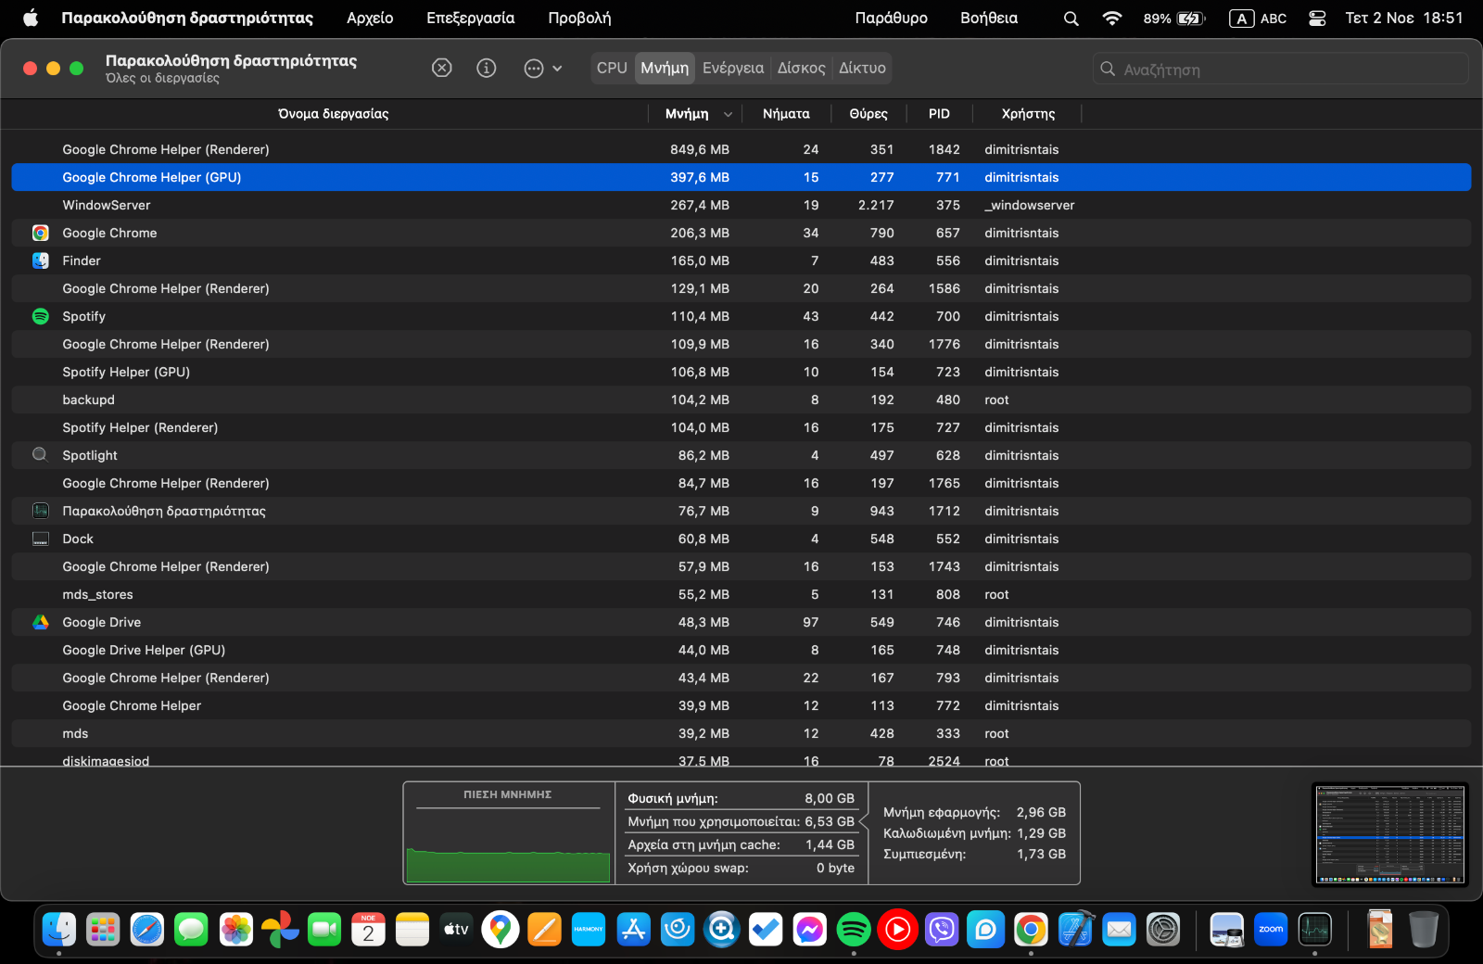1483x964 pixels.
Task: Switch to the Δίσκος tab
Action: click(x=802, y=68)
